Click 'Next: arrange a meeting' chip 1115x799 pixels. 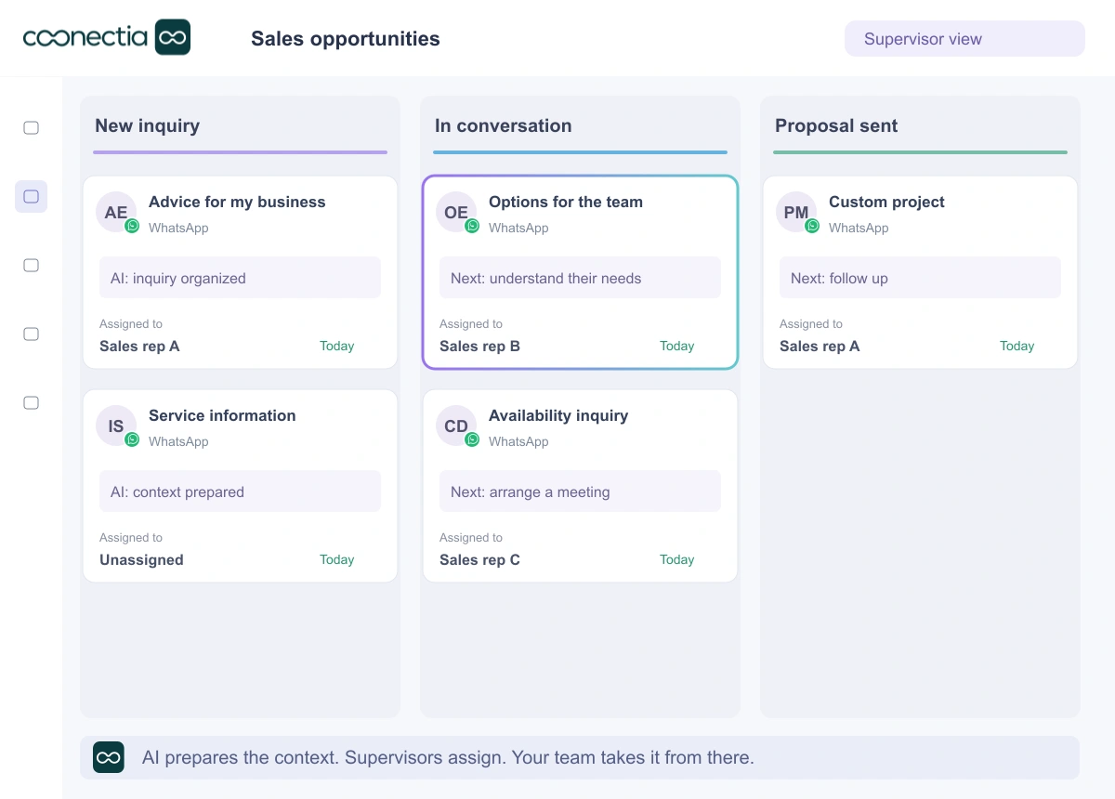click(580, 491)
